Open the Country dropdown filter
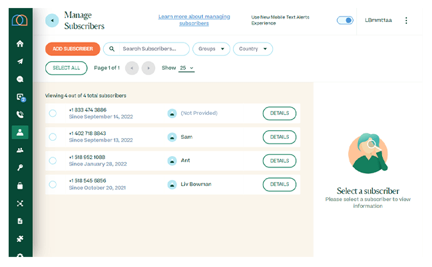This screenshot has width=432, height=267. tap(253, 49)
